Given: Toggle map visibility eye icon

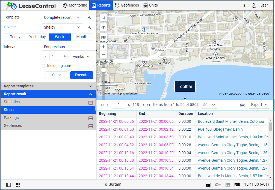Looking at the screenshot, I should click(104, 27).
